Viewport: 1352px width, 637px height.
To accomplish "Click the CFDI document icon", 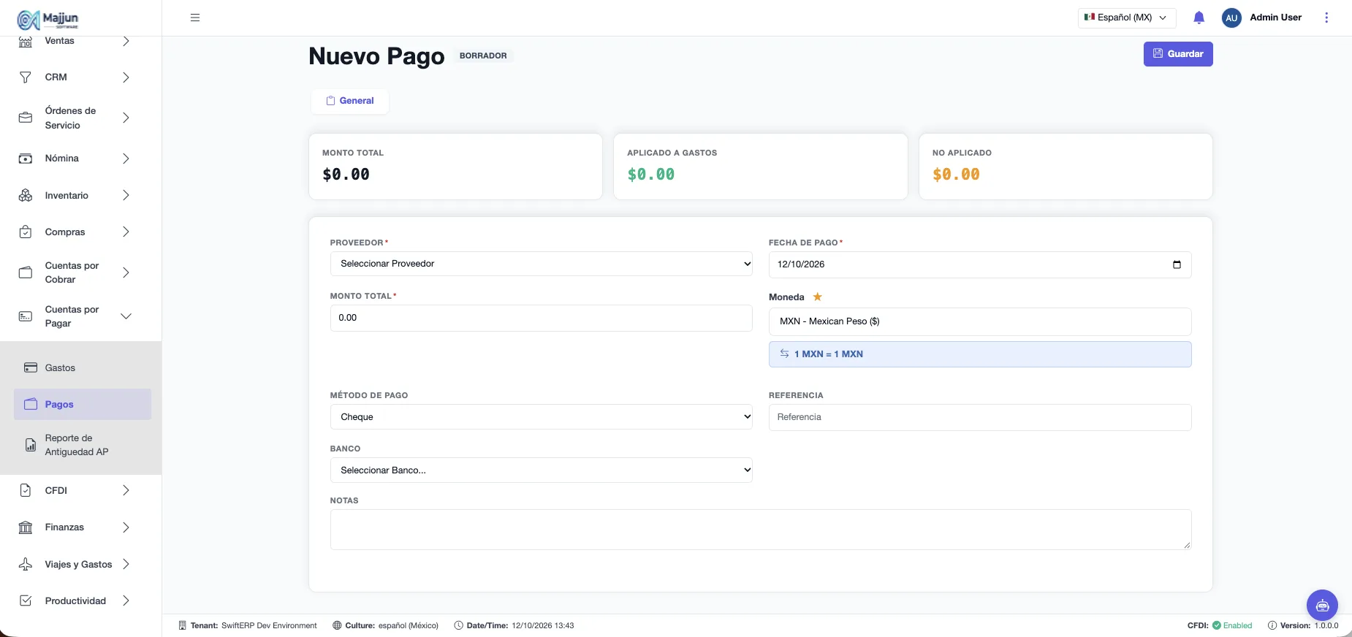I will coord(26,490).
